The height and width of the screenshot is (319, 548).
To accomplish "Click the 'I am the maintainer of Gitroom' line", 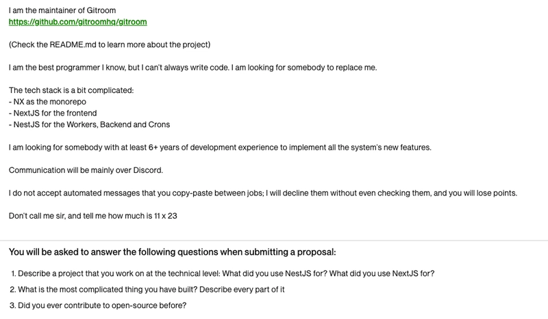I will click(62, 10).
